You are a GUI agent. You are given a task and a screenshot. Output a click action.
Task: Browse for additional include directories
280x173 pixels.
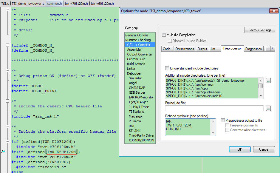tap(268, 81)
